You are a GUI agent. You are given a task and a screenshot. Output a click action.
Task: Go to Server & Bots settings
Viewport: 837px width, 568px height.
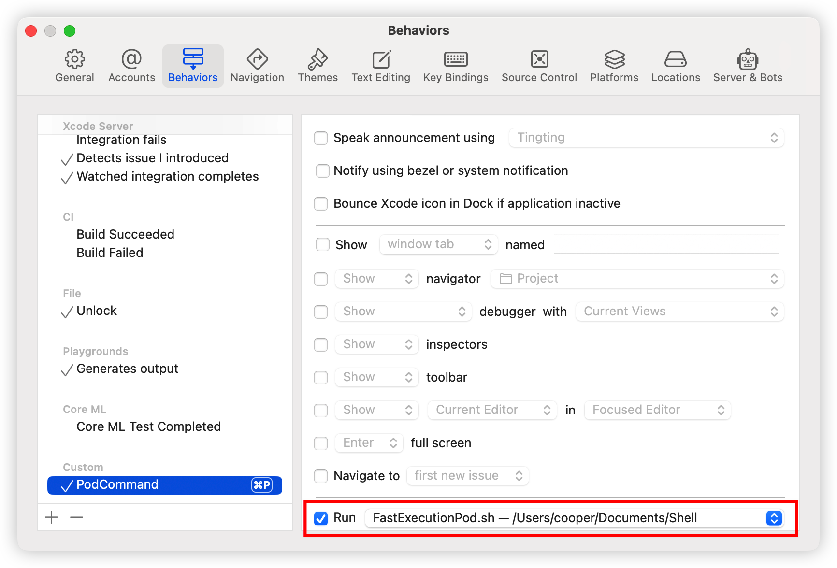pyautogui.click(x=747, y=65)
